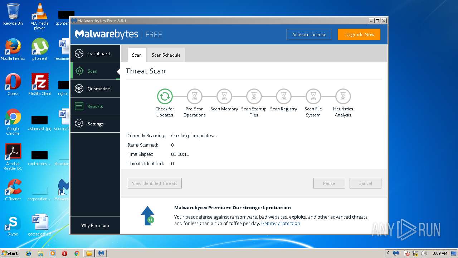This screenshot has width=458, height=258.
Task: Click the Check for Updates stage icon
Action: 165,96
